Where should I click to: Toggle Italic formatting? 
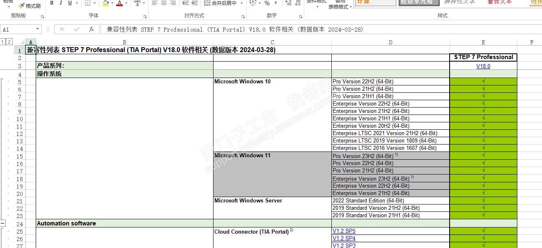point(61,3)
